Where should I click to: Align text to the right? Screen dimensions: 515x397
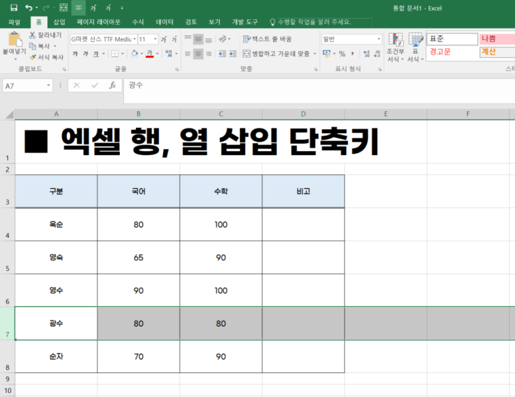(209, 53)
